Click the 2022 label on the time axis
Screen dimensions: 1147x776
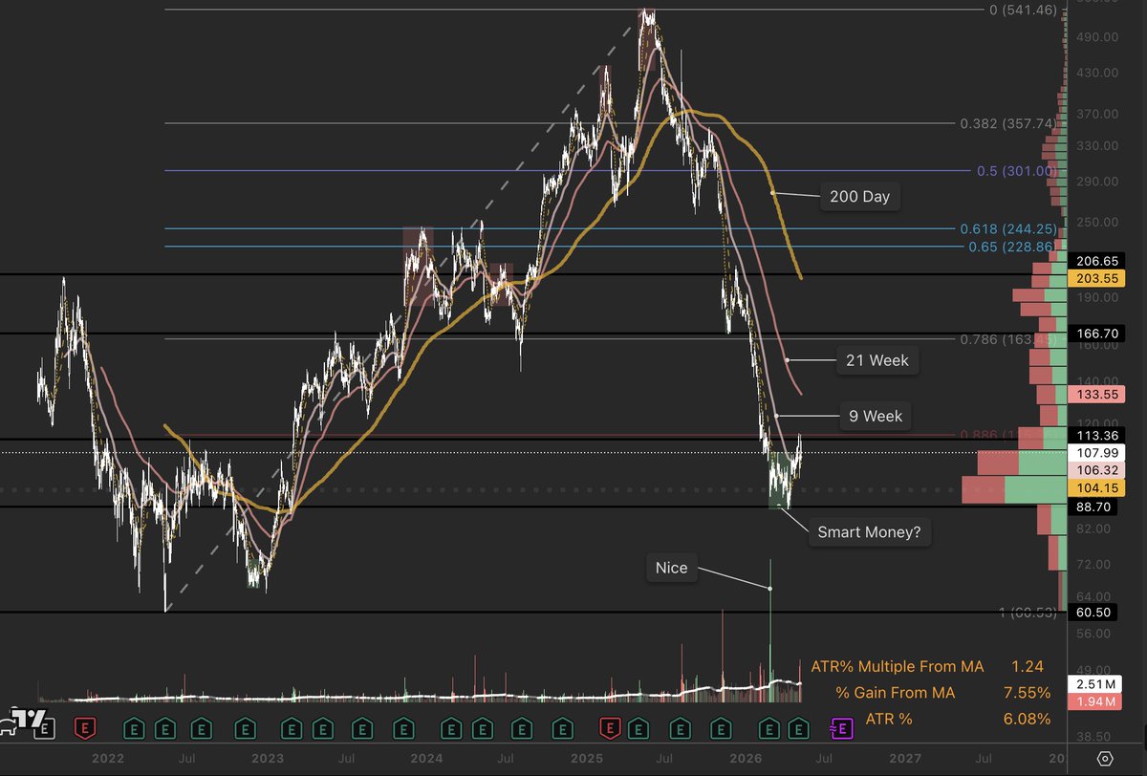pos(107,758)
